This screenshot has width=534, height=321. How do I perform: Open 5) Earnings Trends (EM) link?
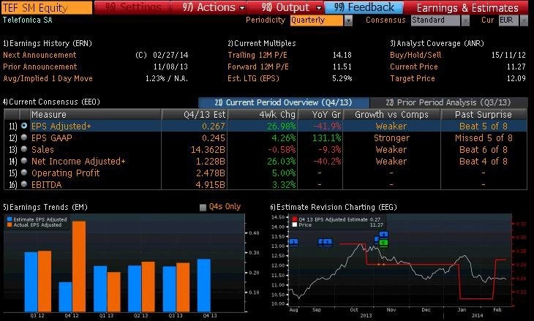[x=45, y=207]
